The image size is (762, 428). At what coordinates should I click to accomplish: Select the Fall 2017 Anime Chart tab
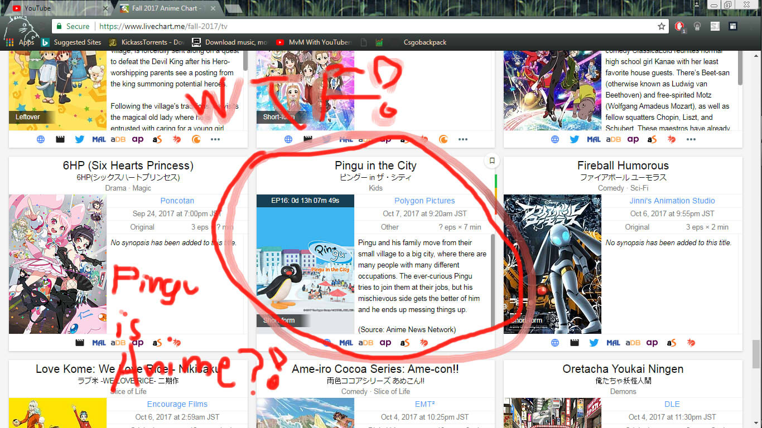(x=170, y=8)
